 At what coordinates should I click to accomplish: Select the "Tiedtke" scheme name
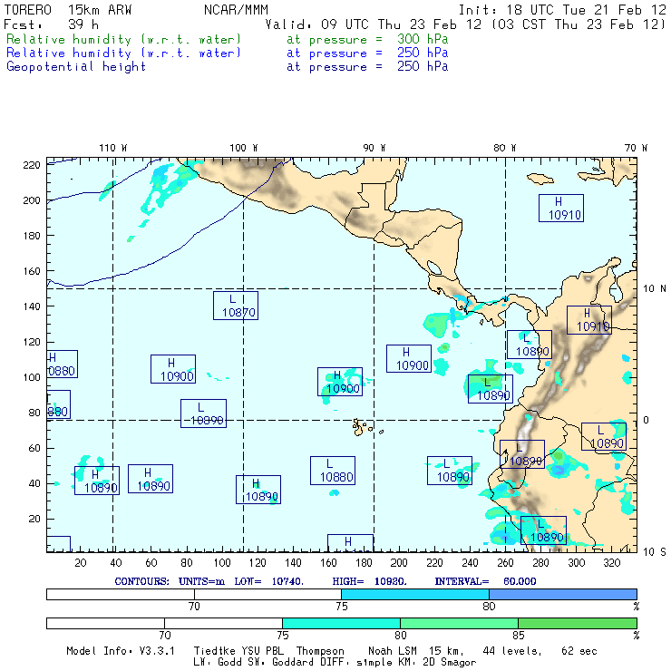(x=214, y=651)
